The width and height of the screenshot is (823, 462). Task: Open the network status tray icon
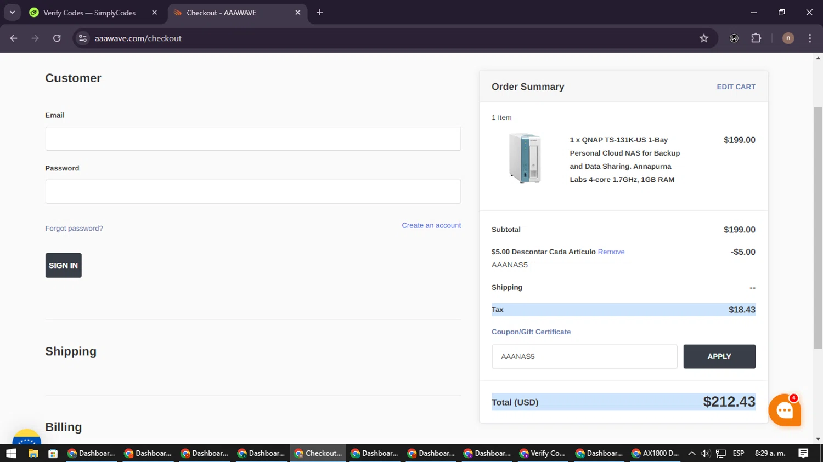pos(721,453)
